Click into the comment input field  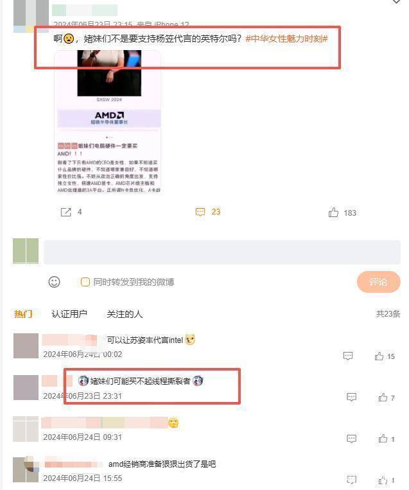coord(222,252)
